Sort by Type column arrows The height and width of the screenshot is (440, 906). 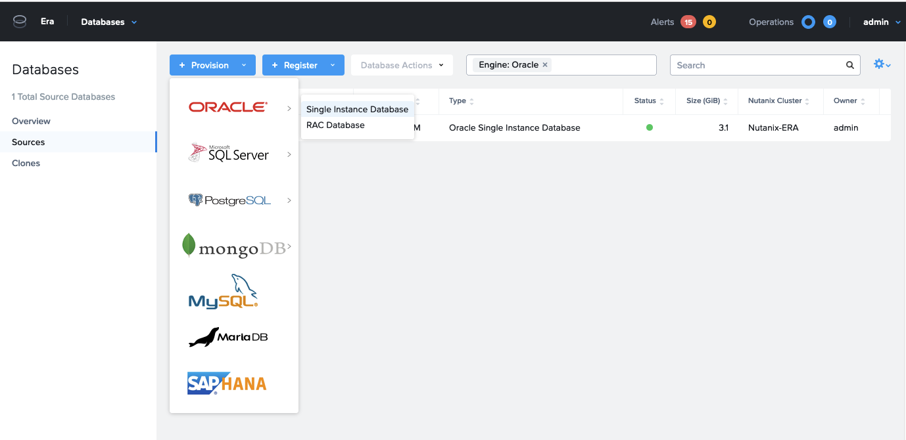(x=471, y=101)
